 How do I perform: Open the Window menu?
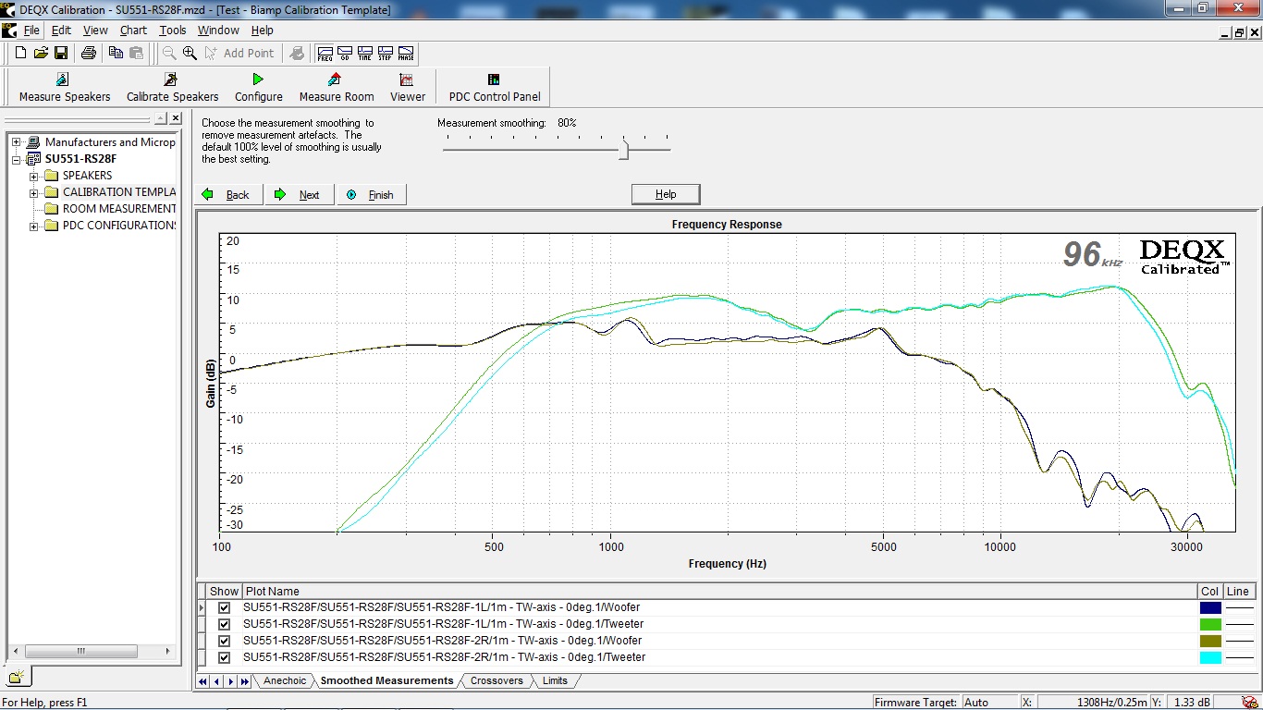click(x=218, y=31)
